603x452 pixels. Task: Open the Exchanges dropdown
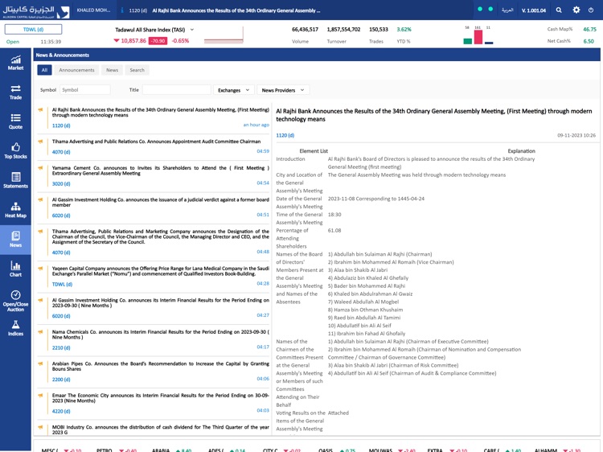[233, 90]
